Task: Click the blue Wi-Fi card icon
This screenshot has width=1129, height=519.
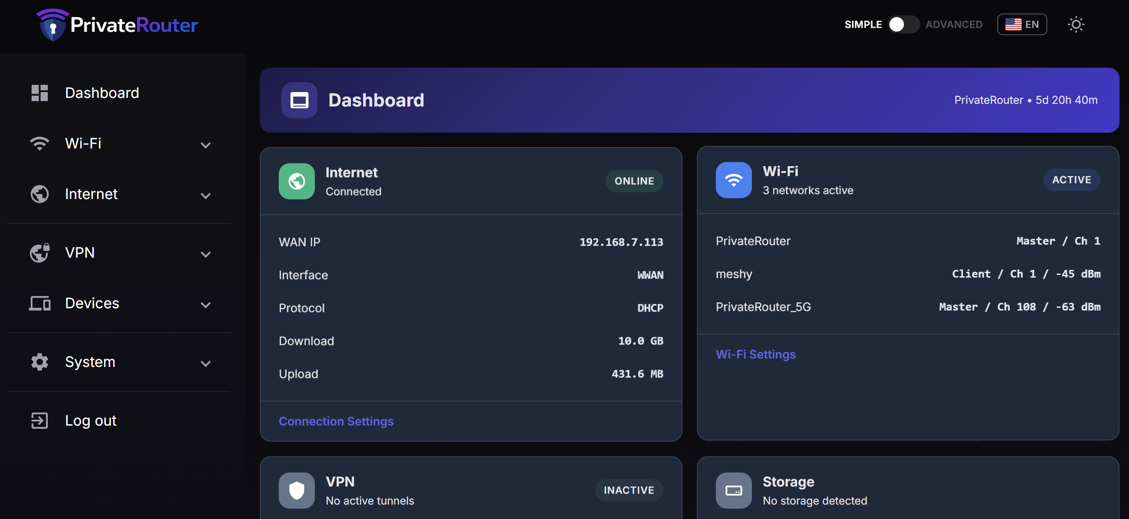Action: 734,180
